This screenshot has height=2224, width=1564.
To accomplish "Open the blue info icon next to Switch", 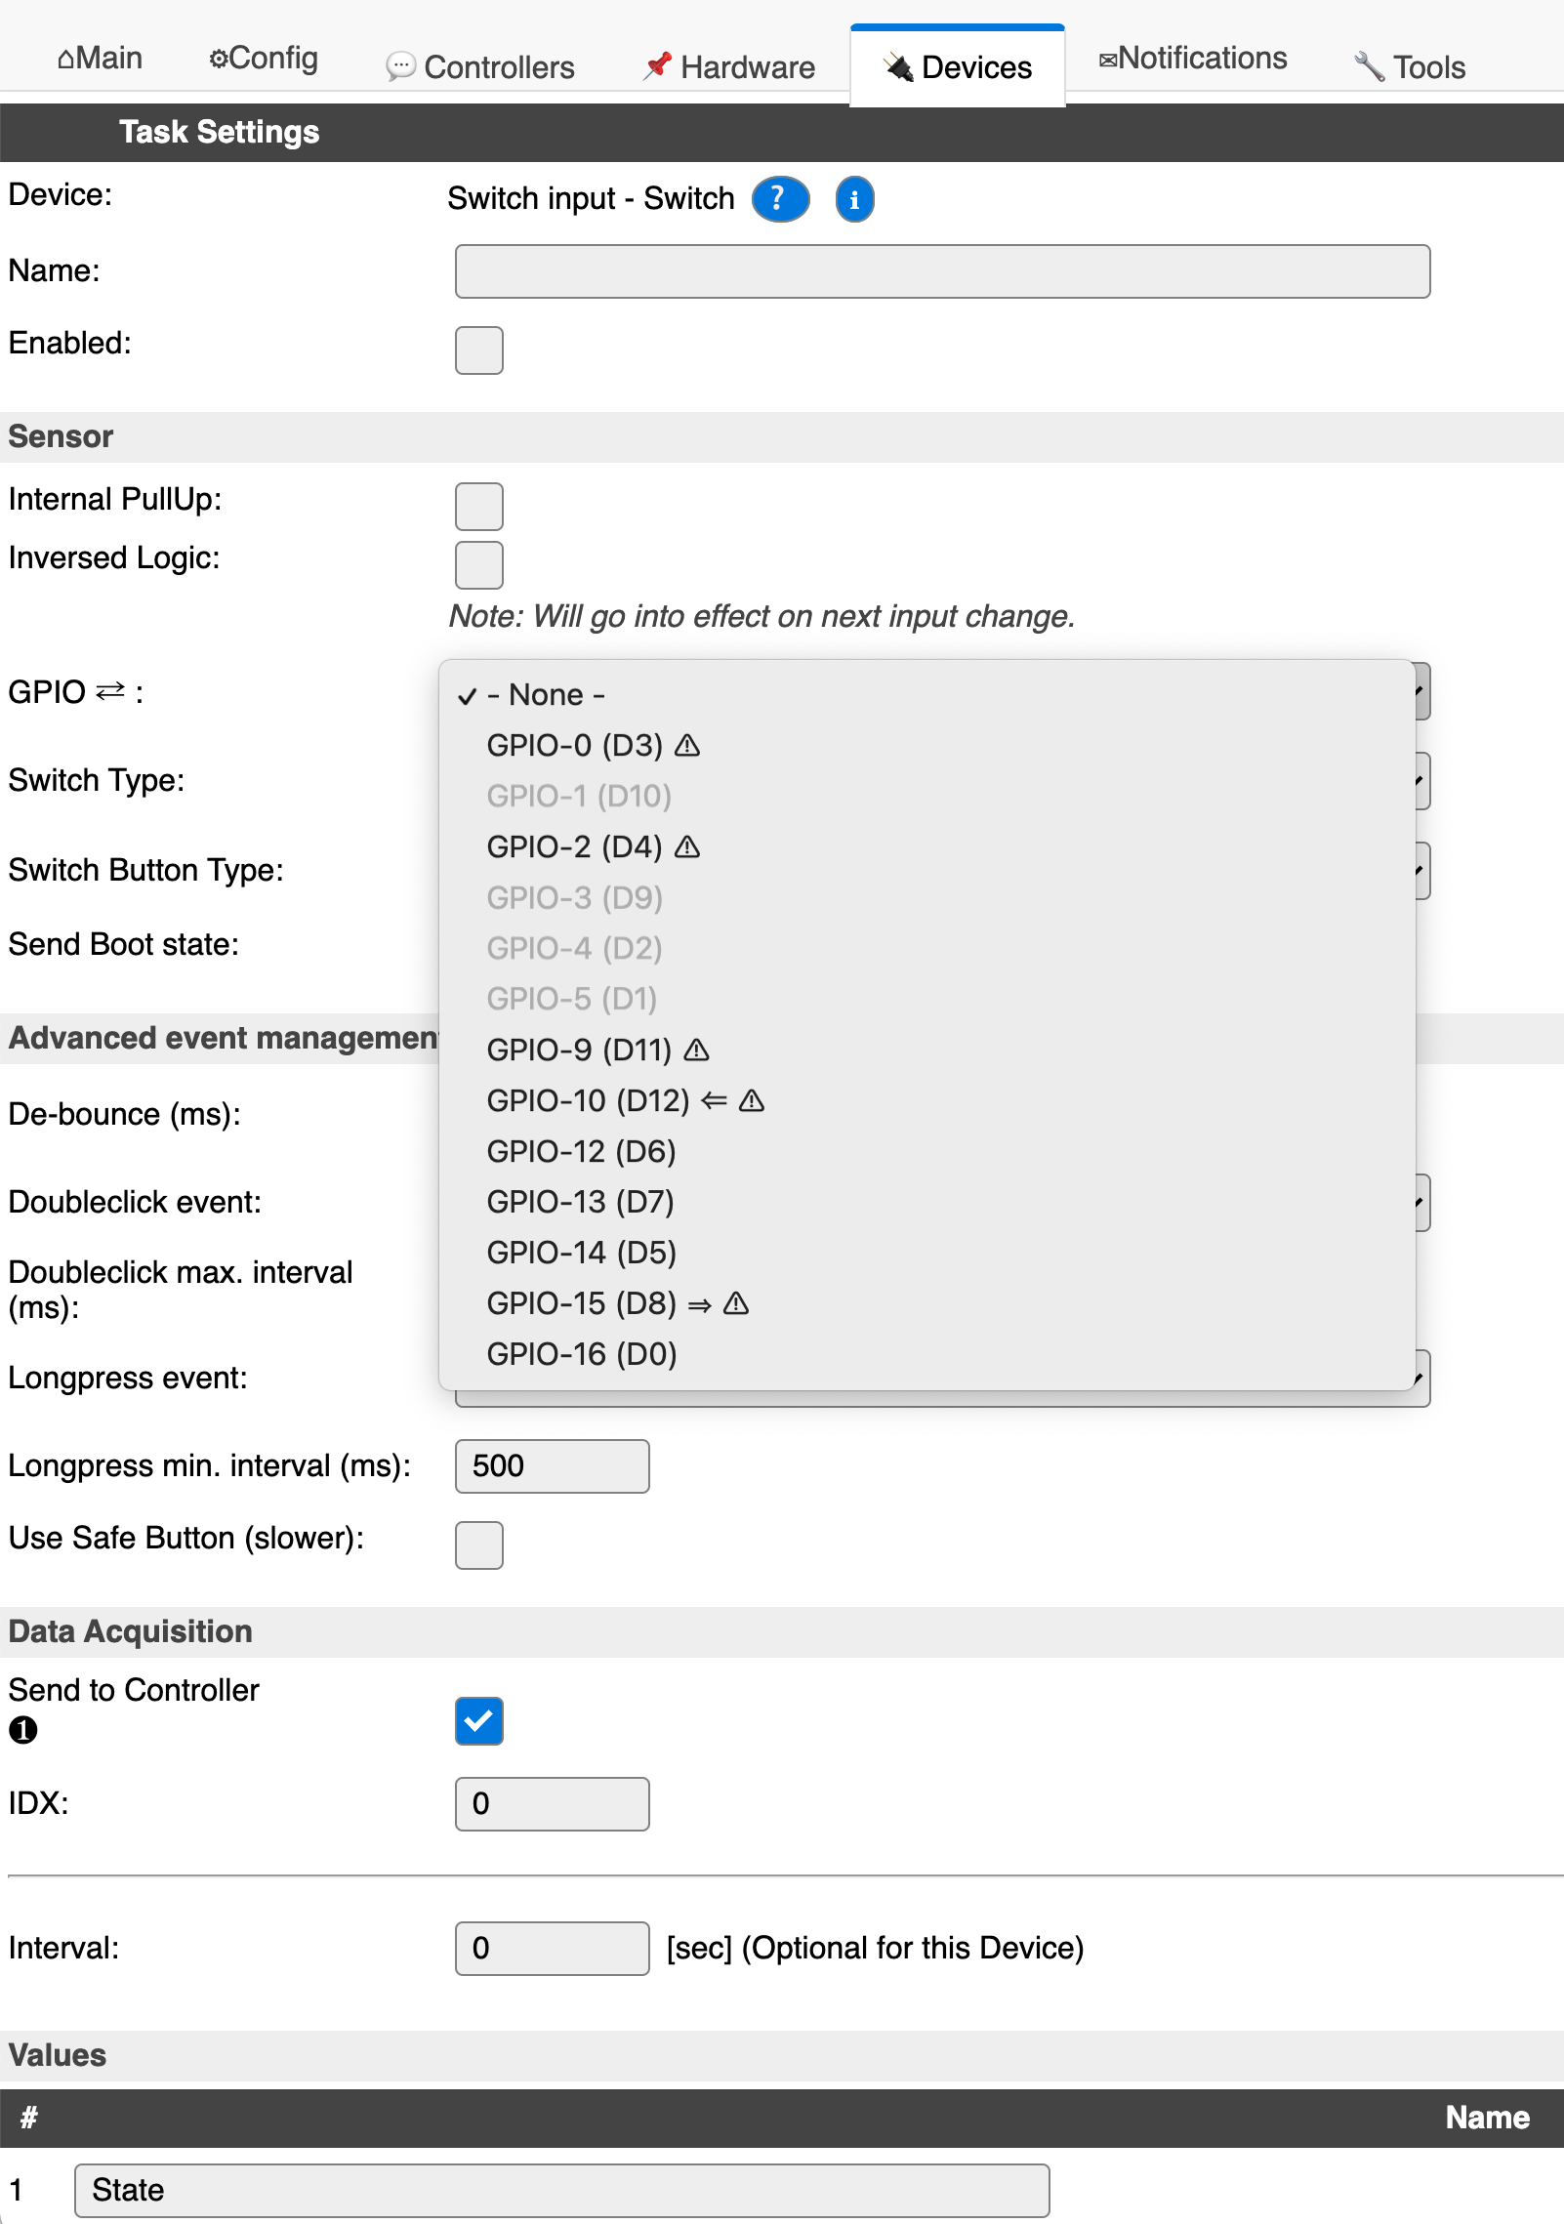I will coord(854,199).
